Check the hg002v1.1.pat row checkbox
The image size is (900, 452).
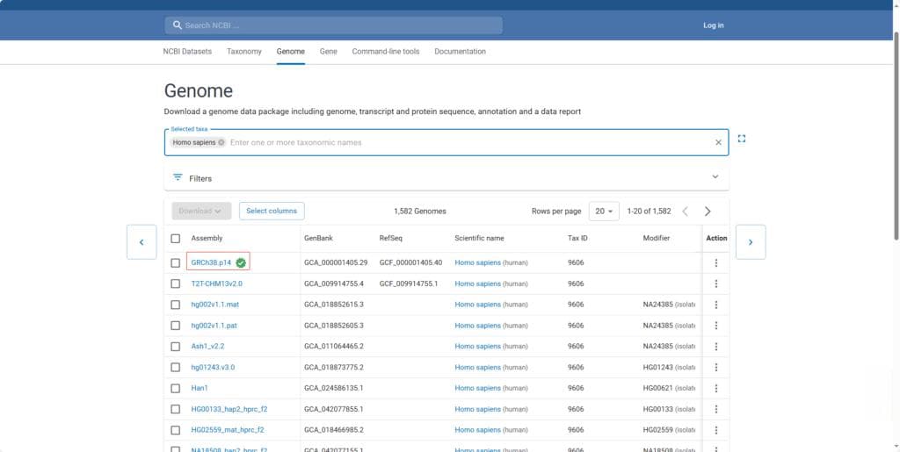click(x=176, y=326)
